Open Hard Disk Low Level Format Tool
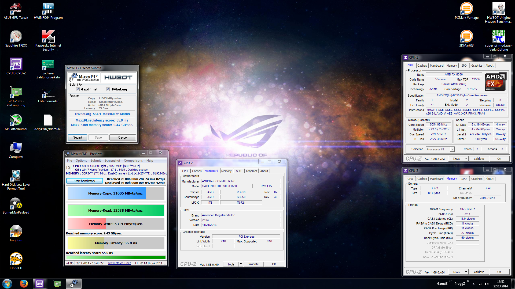This screenshot has width=515, height=289. tap(16, 180)
